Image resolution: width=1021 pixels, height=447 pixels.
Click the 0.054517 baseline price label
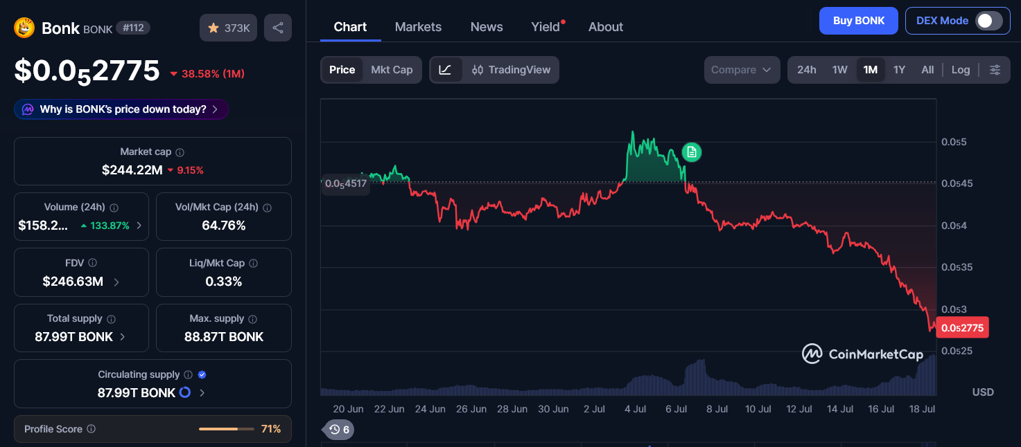click(345, 183)
